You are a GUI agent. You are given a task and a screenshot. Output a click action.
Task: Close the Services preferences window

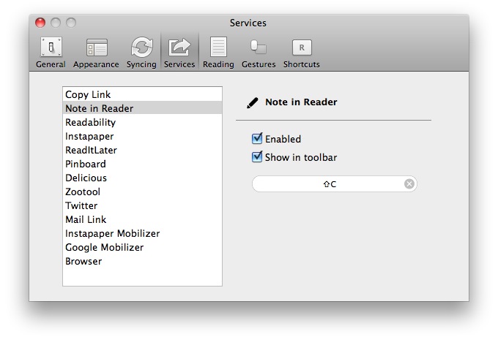(40, 23)
